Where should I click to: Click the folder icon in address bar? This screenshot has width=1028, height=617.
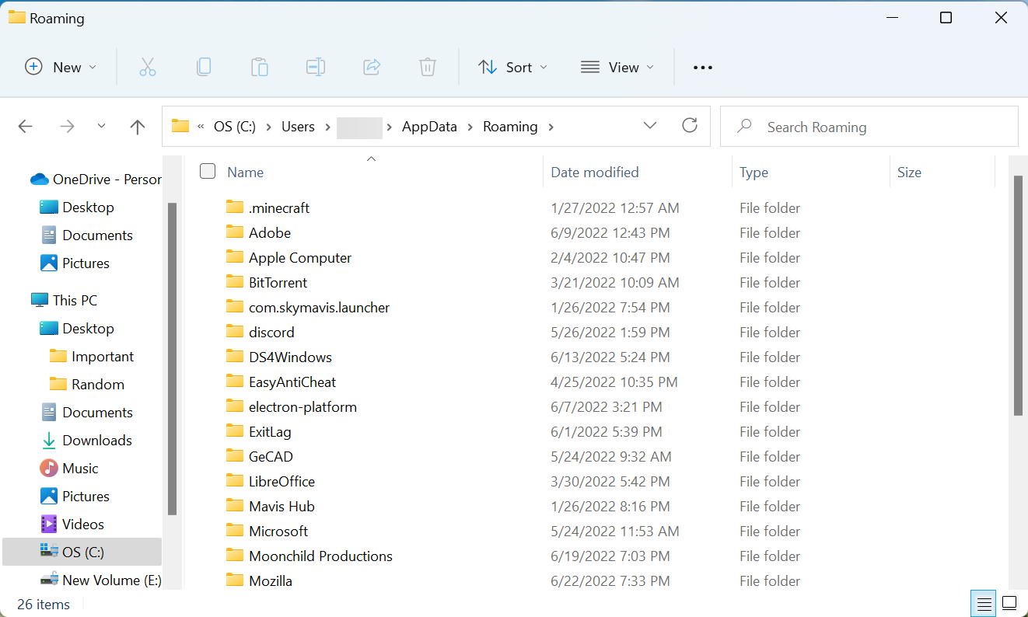(180, 126)
